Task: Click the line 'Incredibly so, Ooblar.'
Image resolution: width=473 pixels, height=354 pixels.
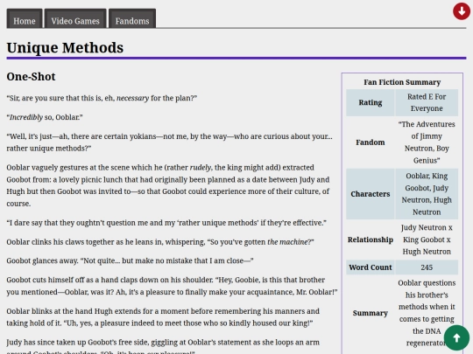Action: click(x=45, y=117)
